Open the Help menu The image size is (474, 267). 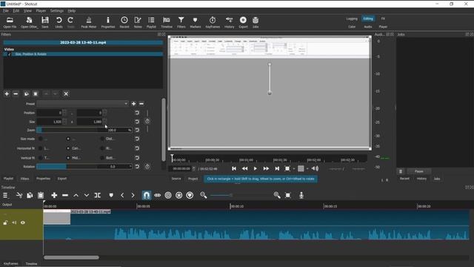72,10
